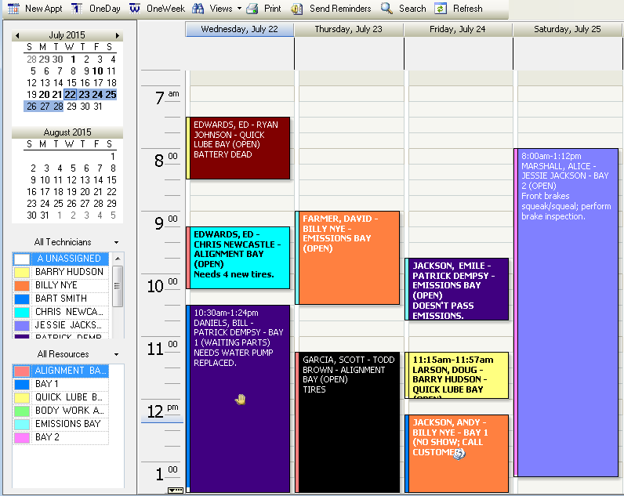Image resolution: width=624 pixels, height=496 pixels.
Task: Go to previous month in mini calendar
Action: pyautogui.click(x=17, y=36)
